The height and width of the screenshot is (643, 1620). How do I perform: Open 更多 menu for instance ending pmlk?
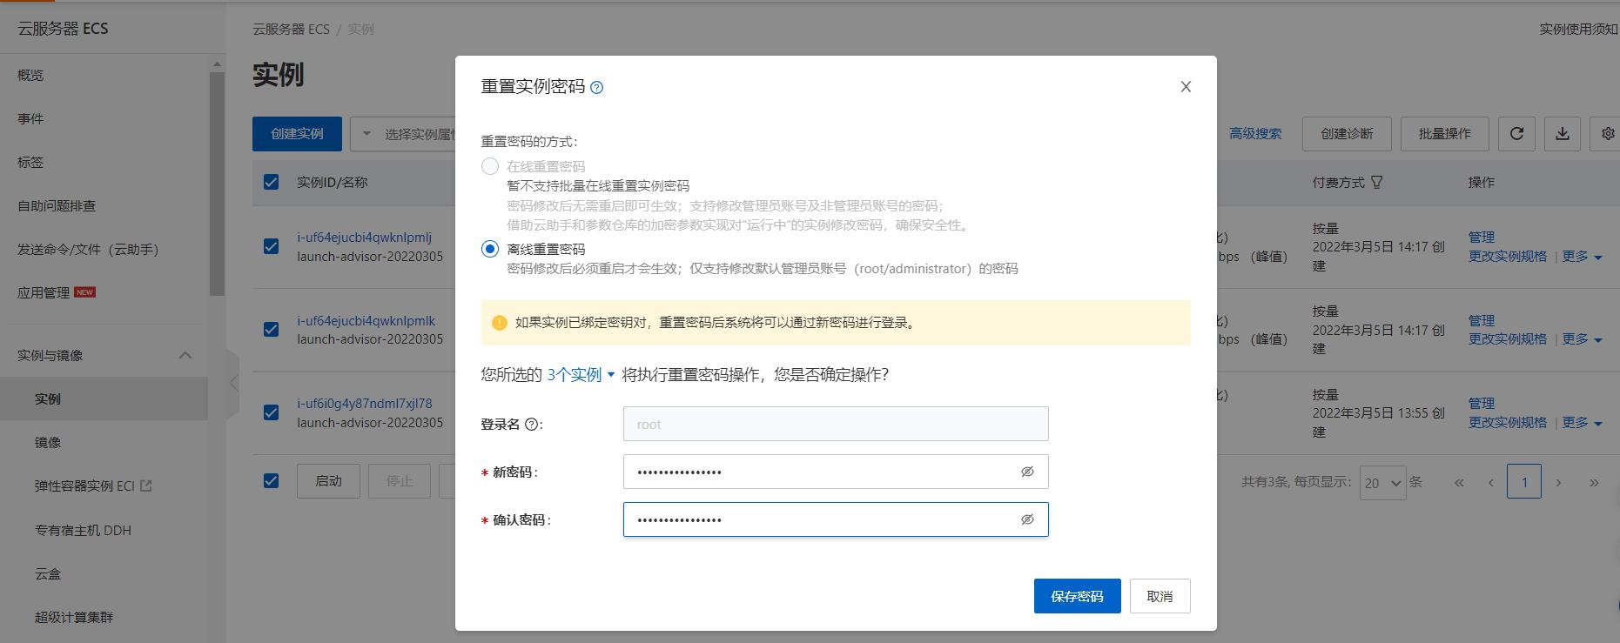pyautogui.click(x=1582, y=339)
